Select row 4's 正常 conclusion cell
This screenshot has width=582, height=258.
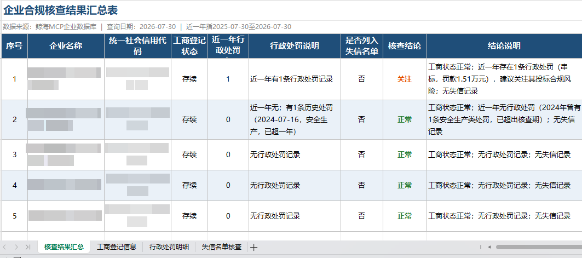405,185
